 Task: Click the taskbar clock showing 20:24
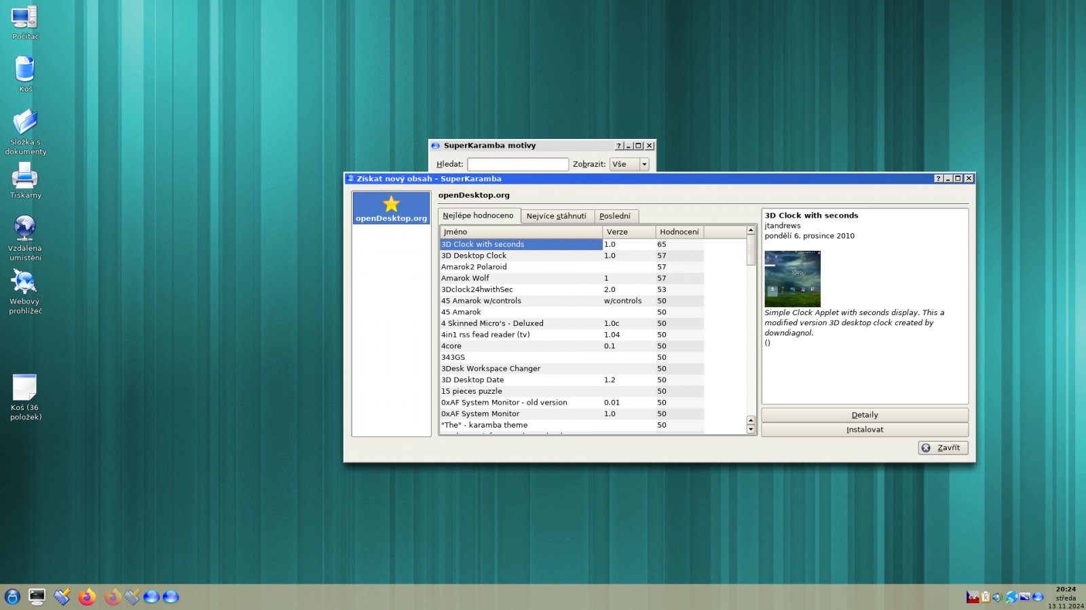tap(1066, 597)
